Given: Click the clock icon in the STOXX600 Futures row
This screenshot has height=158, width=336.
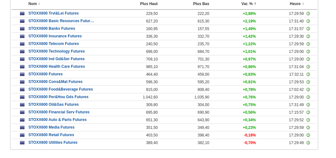Looking at the screenshot, I should pos(308,74).
